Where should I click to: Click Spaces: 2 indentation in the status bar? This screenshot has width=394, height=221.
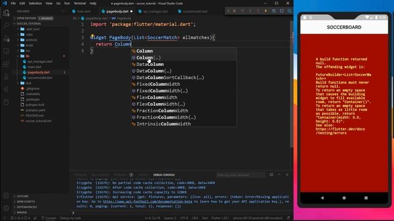[x=170, y=218]
